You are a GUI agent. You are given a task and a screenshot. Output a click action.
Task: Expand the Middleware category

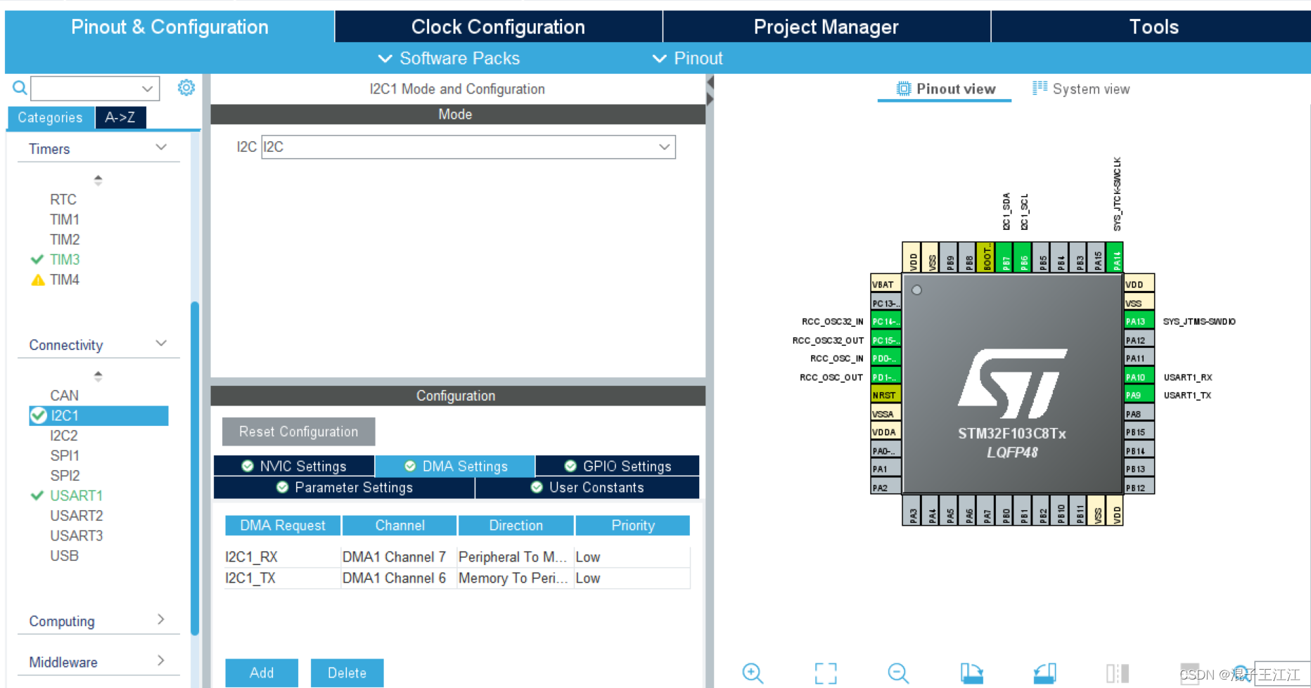pos(161,661)
